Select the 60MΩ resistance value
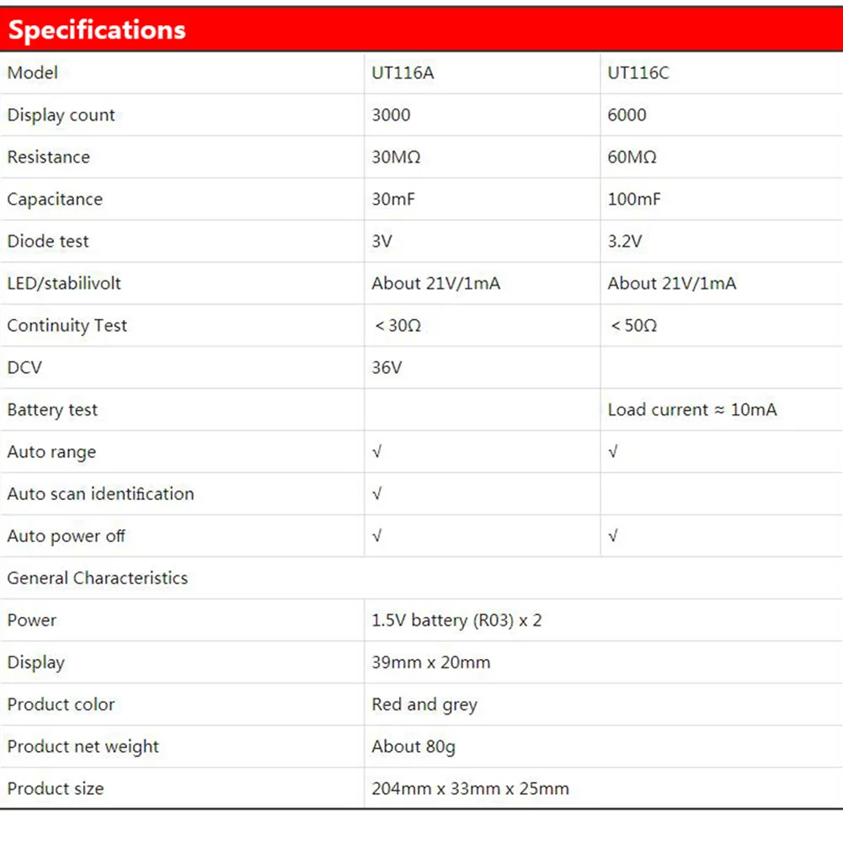 [632, 157]
